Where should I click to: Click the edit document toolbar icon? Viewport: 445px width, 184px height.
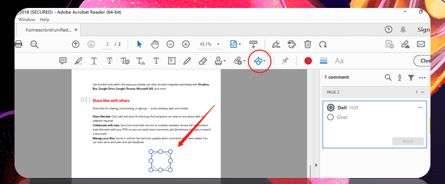[x=291, y=44]
